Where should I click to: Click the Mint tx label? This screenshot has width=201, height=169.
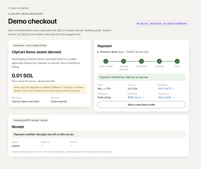pyautogui.click(x=74, y=142)
